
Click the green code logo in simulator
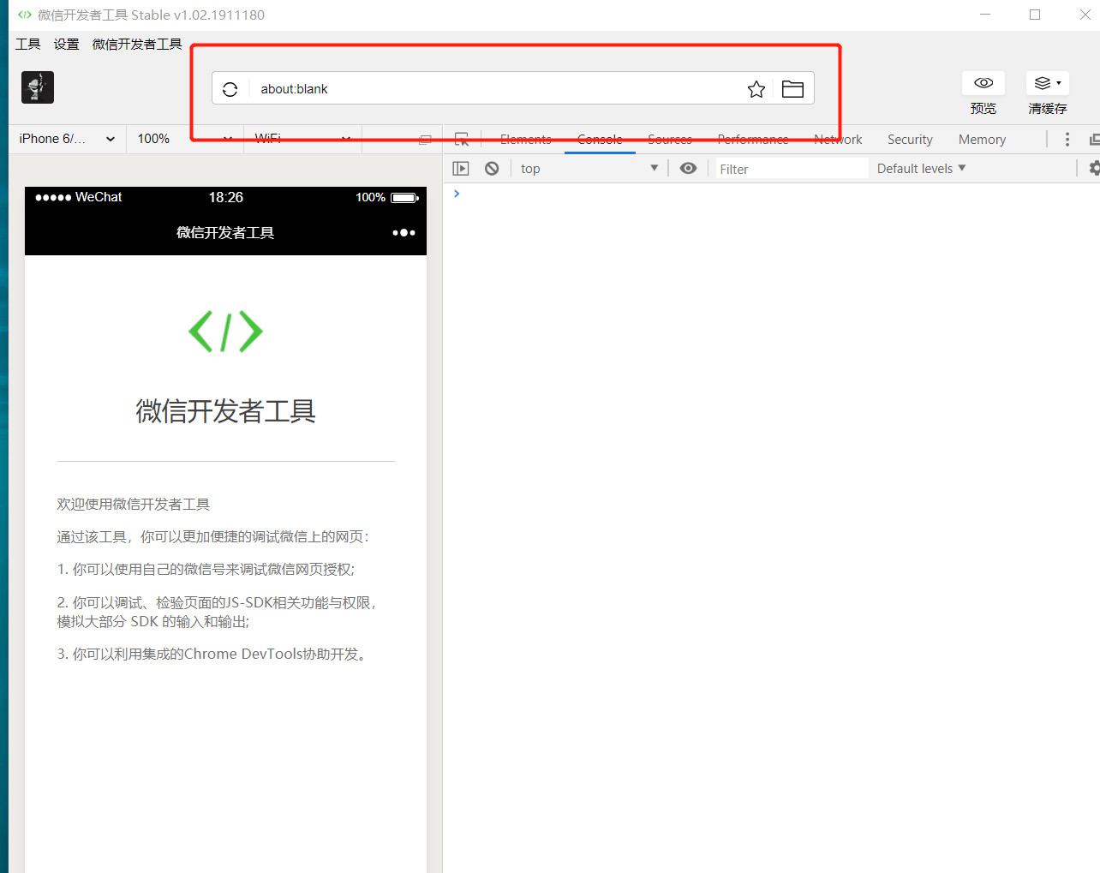pos(225,332)
